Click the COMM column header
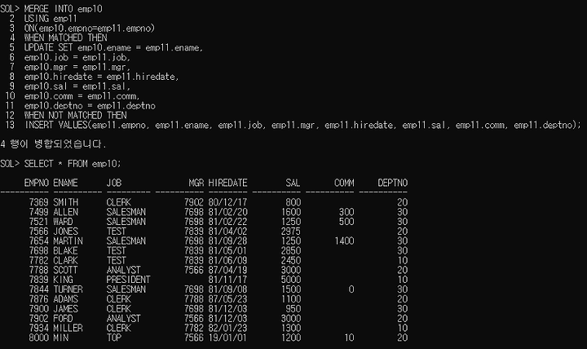The height and width of the screenshot is (349, 587). [344, 183]
